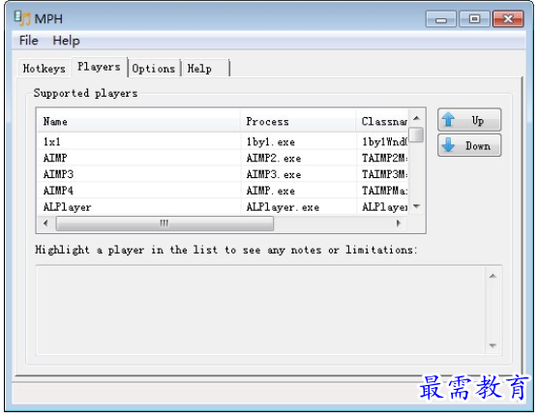
Task: Switch to the Hotkeys tab
Action: tap(44, 69)
